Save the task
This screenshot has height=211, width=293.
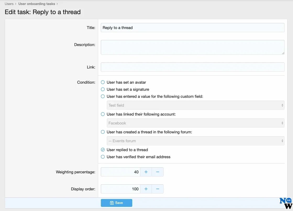[117, 203]
